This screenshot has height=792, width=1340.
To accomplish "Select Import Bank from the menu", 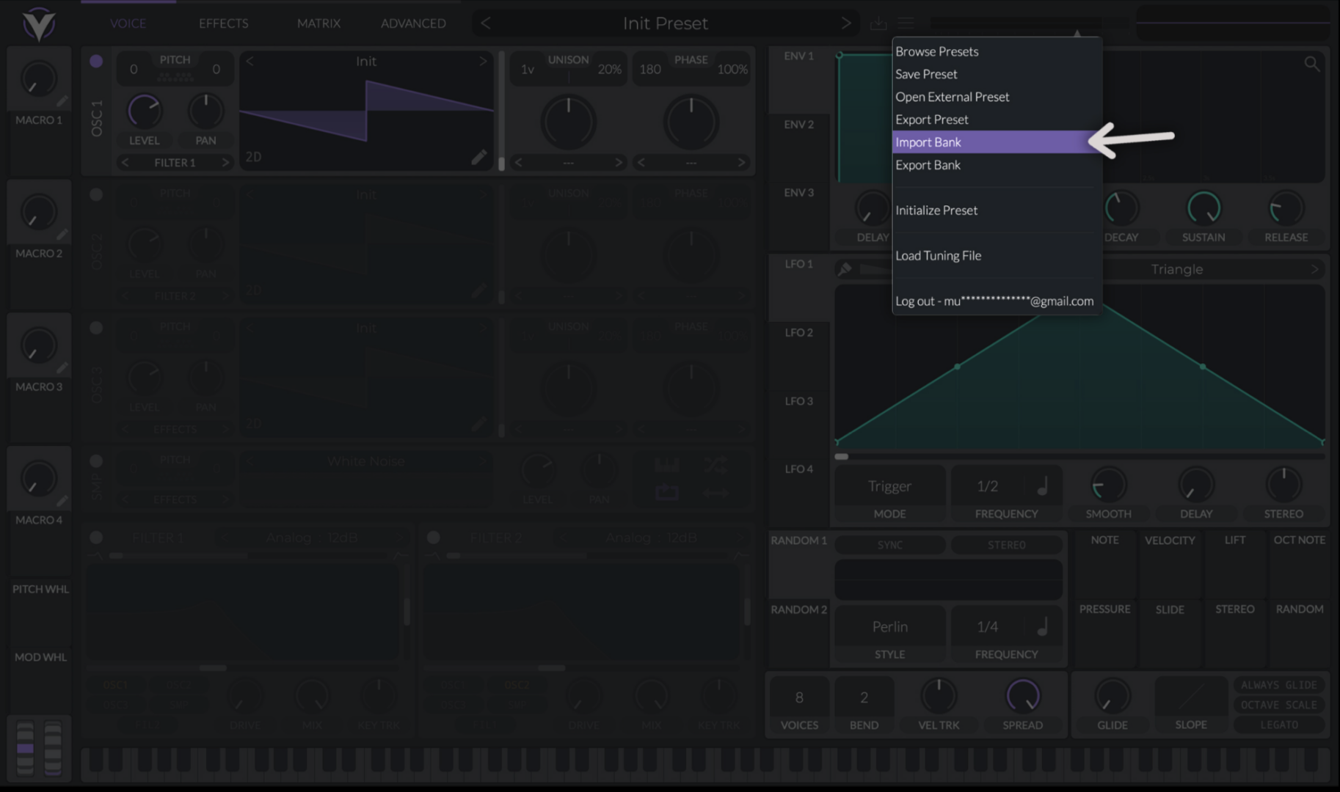I will point(928,142).
